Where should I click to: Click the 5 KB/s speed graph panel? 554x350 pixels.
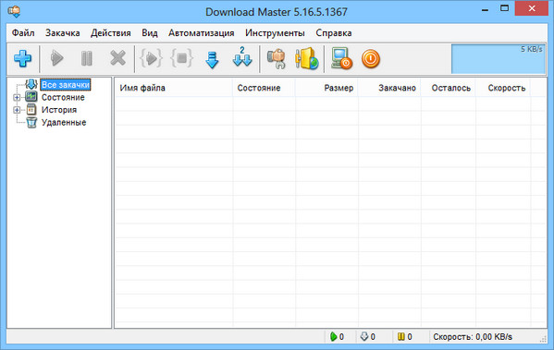pyautogui.click(x=499, y=59)
